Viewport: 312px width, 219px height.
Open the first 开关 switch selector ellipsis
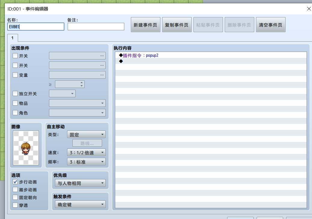(x=102, y=56)
